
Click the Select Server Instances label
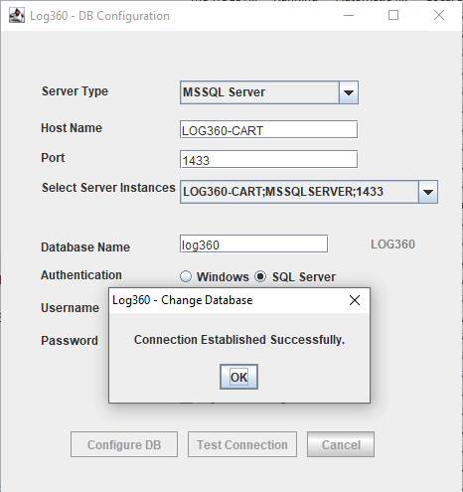coord(108,188)
